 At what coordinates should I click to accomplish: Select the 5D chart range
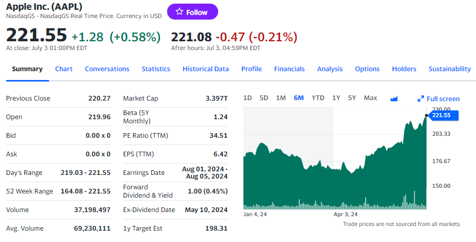point(264,98)
